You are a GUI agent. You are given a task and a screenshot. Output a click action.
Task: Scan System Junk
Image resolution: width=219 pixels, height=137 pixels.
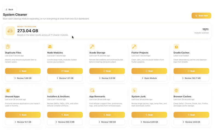(x=149, y=115)
